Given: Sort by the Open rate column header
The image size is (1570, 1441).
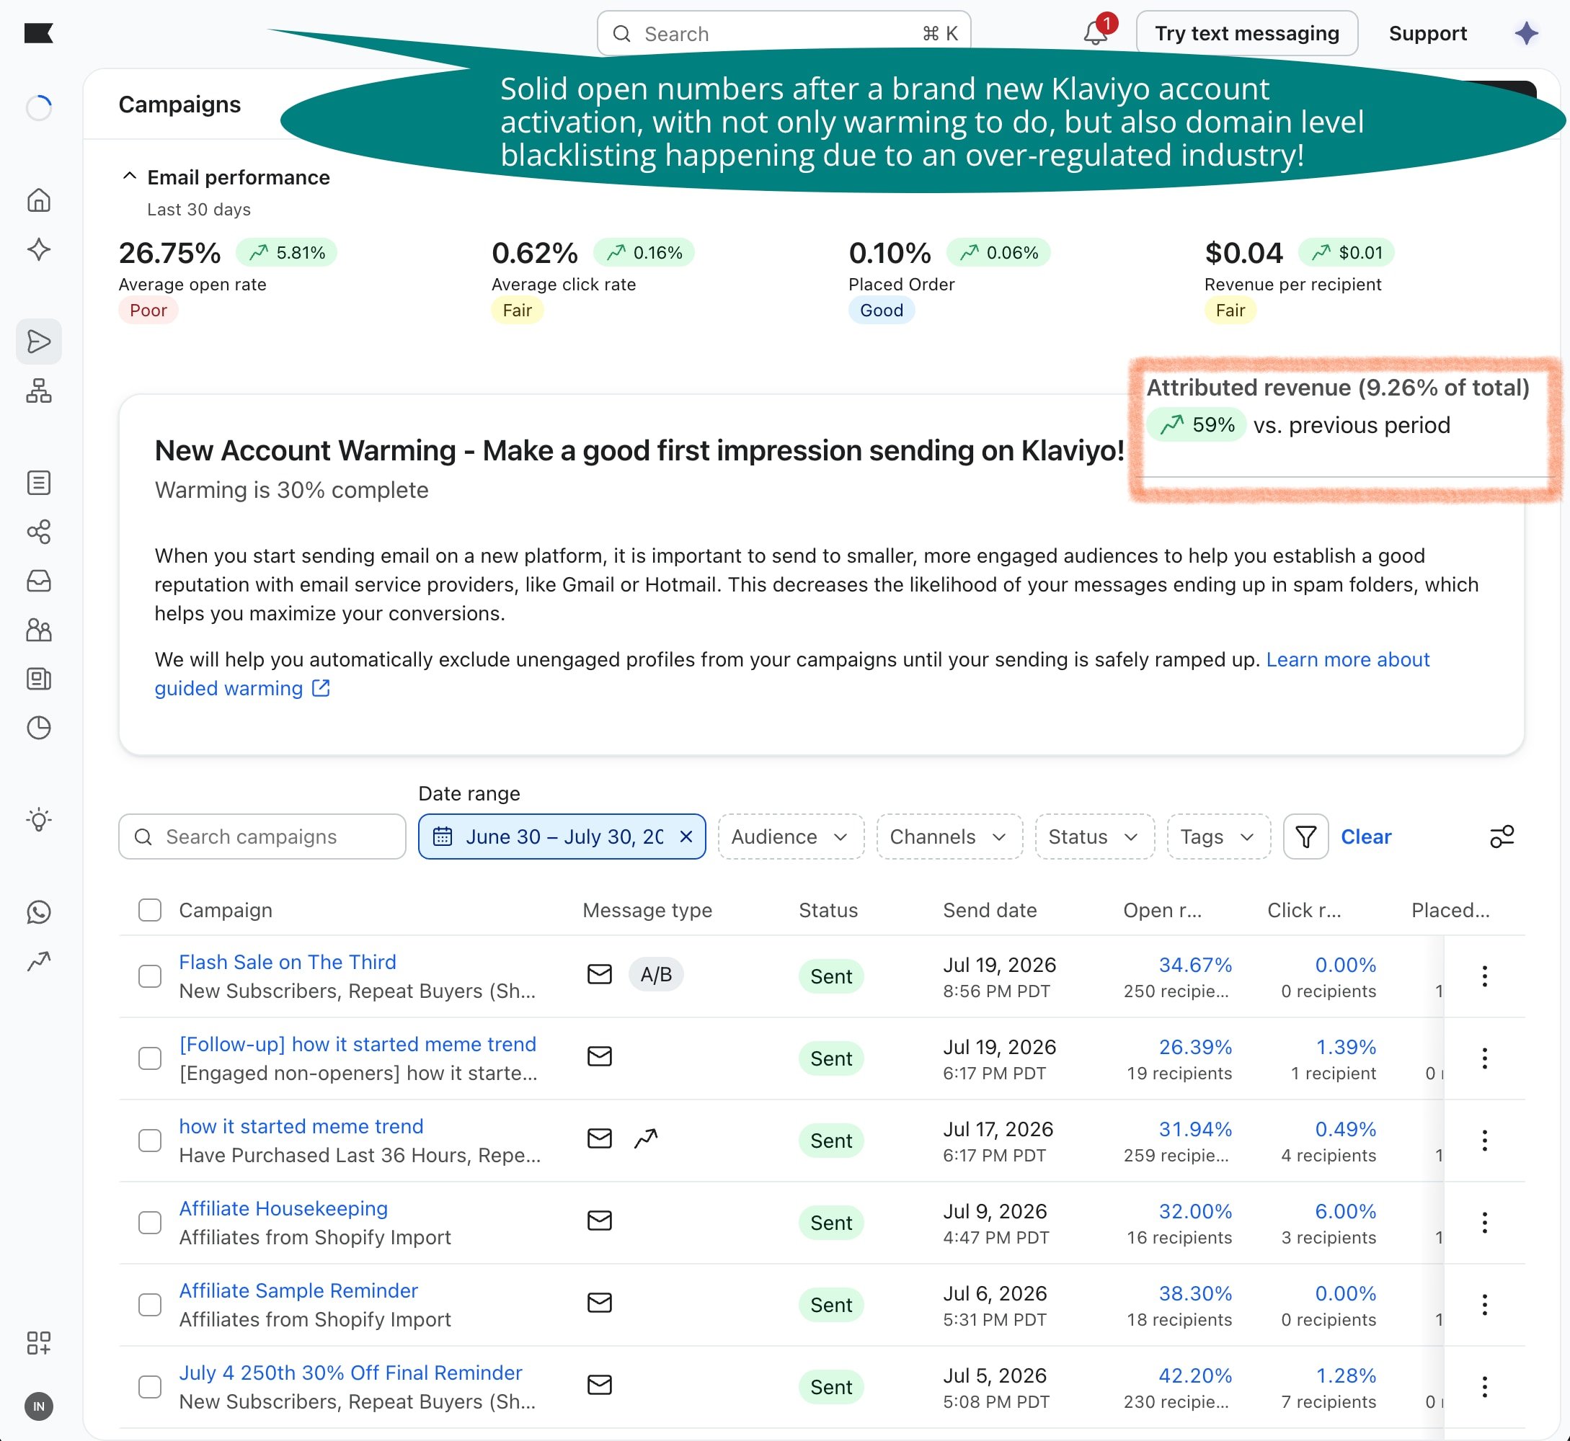Looking at the screenshot, I should (1162, 910).
